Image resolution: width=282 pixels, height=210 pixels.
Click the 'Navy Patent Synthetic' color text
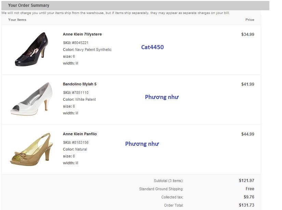tap(93, 50)
